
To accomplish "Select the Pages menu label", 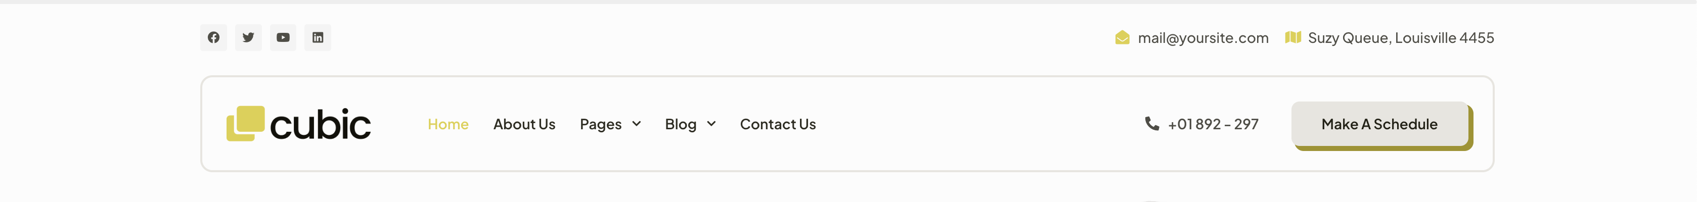I will pyautogui.click(x=600, y=124).
